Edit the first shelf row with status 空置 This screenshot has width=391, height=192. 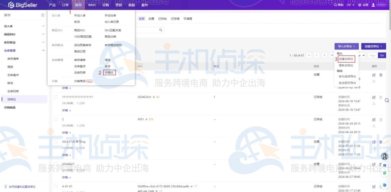374,75
